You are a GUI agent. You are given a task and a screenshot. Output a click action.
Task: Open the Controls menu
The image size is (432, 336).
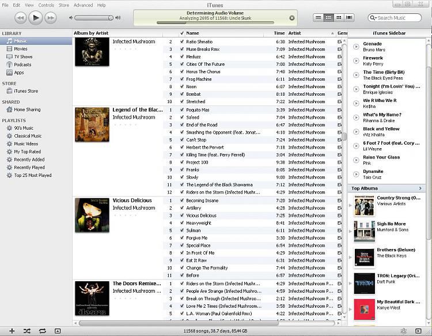pos(46,5)
